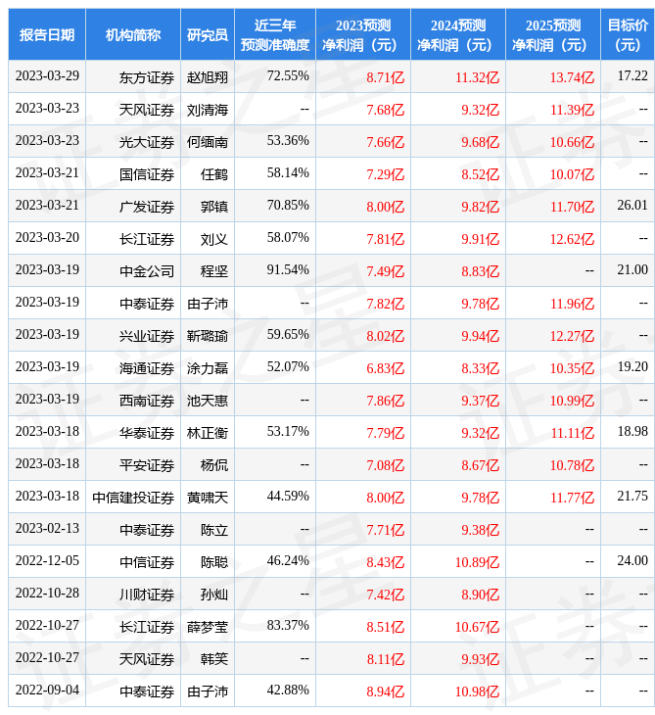Click institution 东方证券

(x=146, y=77)
